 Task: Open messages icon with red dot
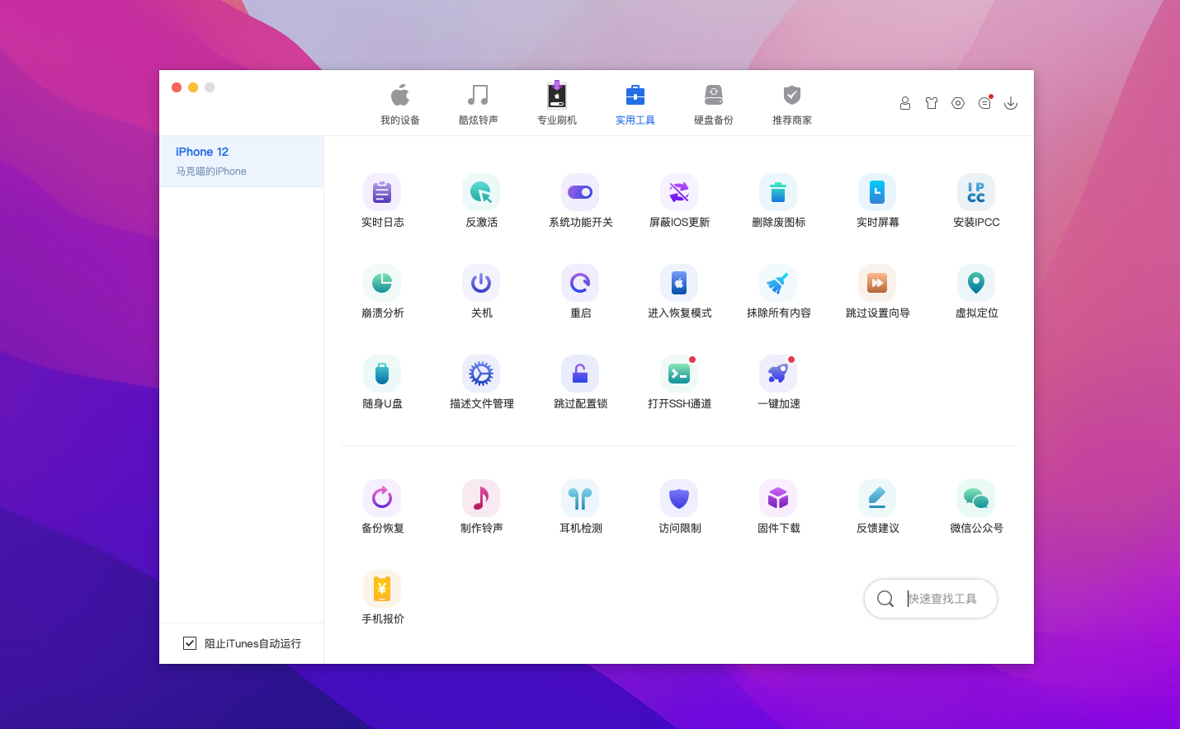(984, 103)
